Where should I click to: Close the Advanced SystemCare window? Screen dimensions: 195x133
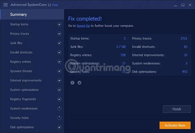coord(190,5)
